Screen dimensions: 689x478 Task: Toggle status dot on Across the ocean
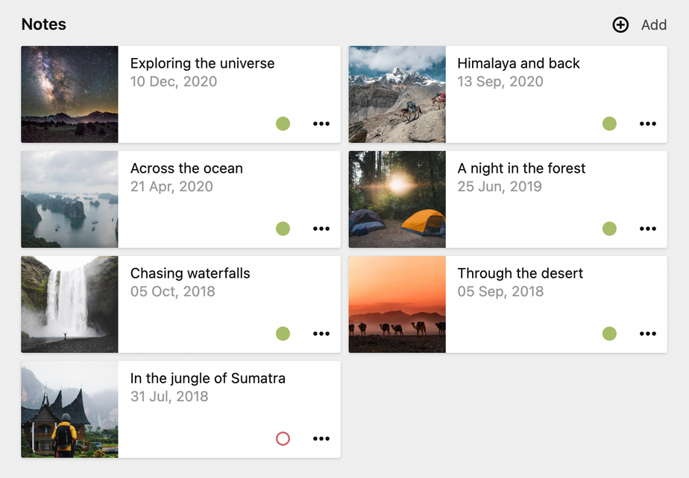point(283,229)
